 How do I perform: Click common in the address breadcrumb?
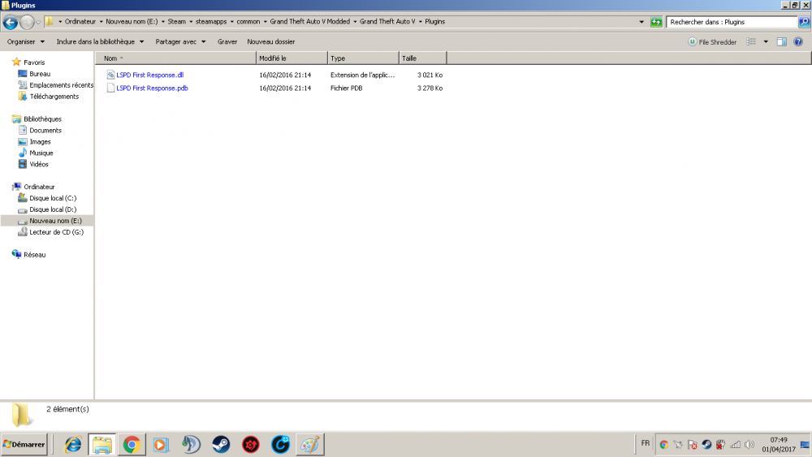pos(248,22)
